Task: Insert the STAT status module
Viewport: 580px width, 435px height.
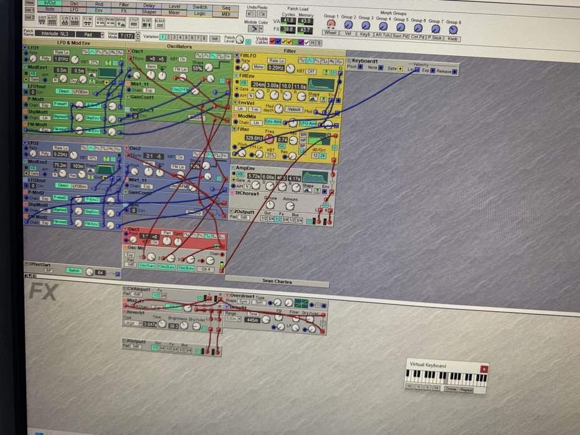Action: (134, 22)
